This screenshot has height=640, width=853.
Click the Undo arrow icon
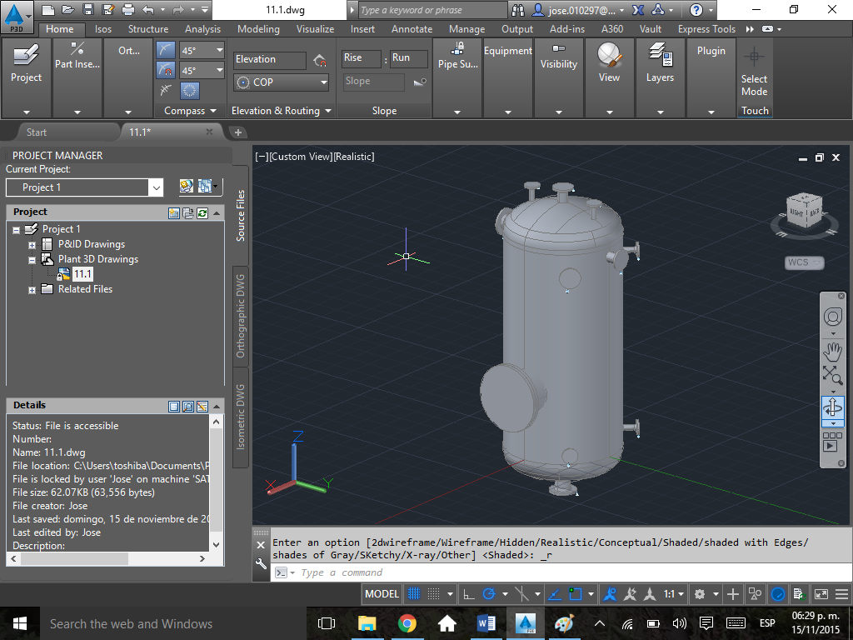pos(147,9)
